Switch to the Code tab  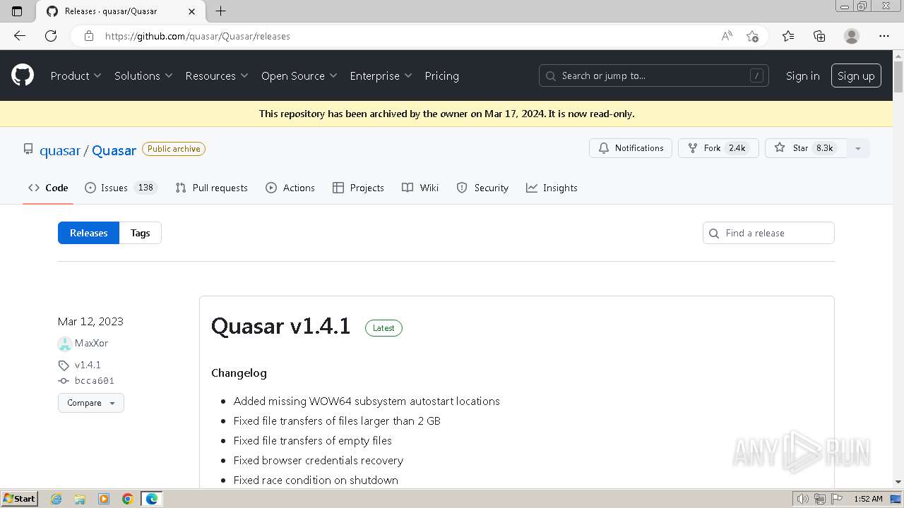pos(48,188)
